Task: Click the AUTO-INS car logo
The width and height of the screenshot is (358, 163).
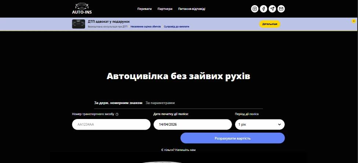Action: [x=82, y=8]
